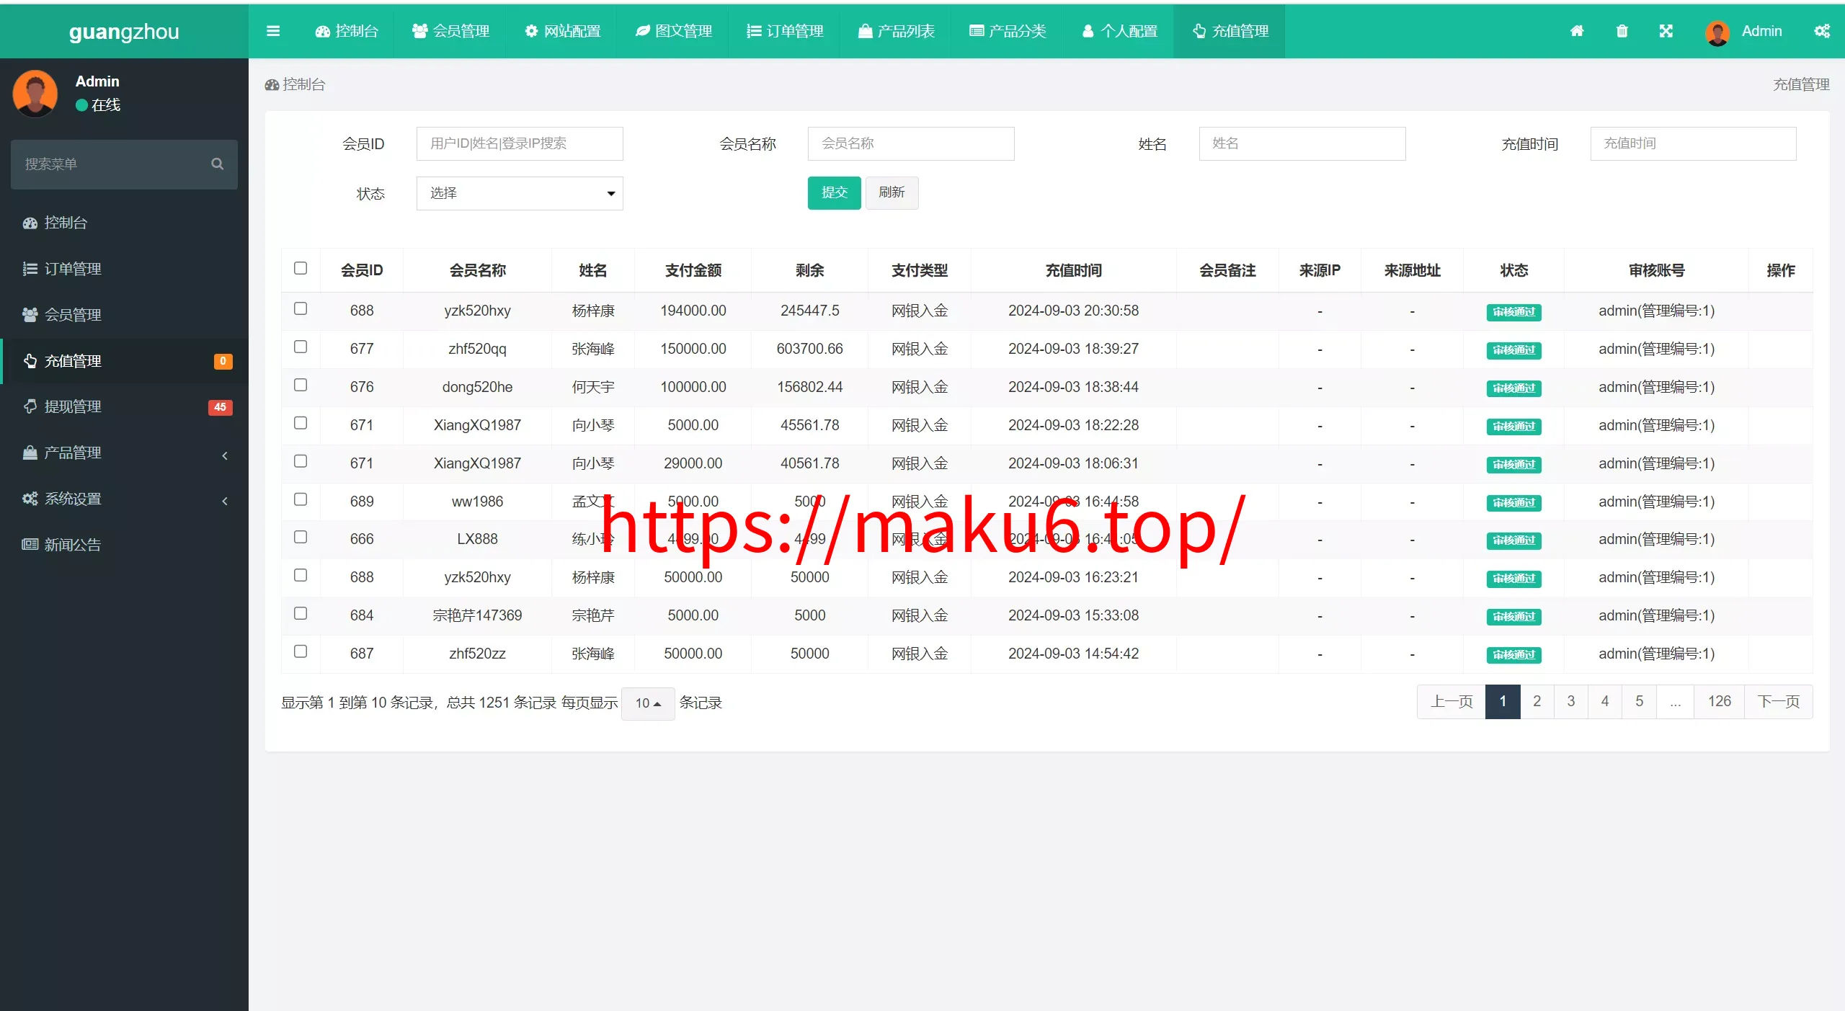
Task: Tick checkbox for row 688 yzk520hxy 194000.00
Action: (301, 308)
